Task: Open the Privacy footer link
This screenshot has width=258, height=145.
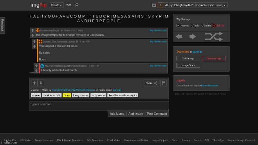Action: click(x=186, y=140)
